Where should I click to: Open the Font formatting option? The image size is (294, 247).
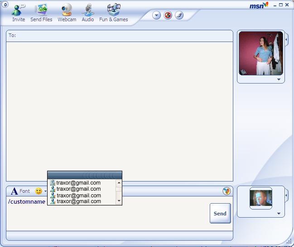20,191
